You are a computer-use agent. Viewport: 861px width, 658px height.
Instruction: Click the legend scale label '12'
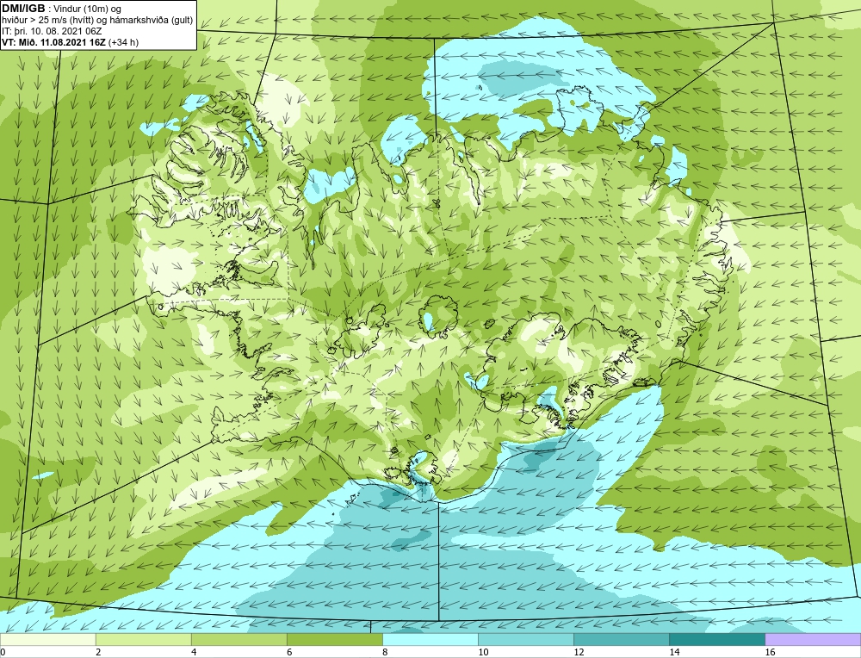click(x=579, y=652)
